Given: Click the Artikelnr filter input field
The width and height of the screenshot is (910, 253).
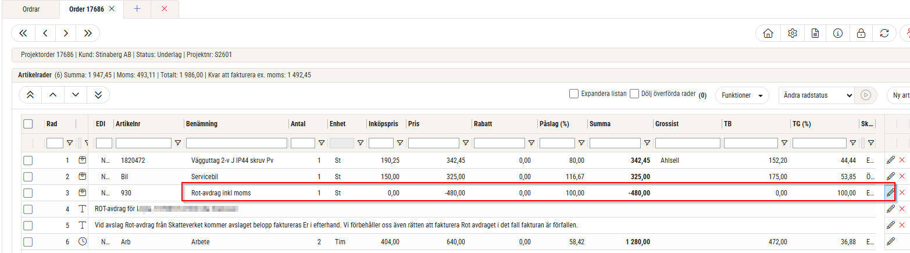Looking at the screenshot, I should pyautogui.click(x=143, y=142).
